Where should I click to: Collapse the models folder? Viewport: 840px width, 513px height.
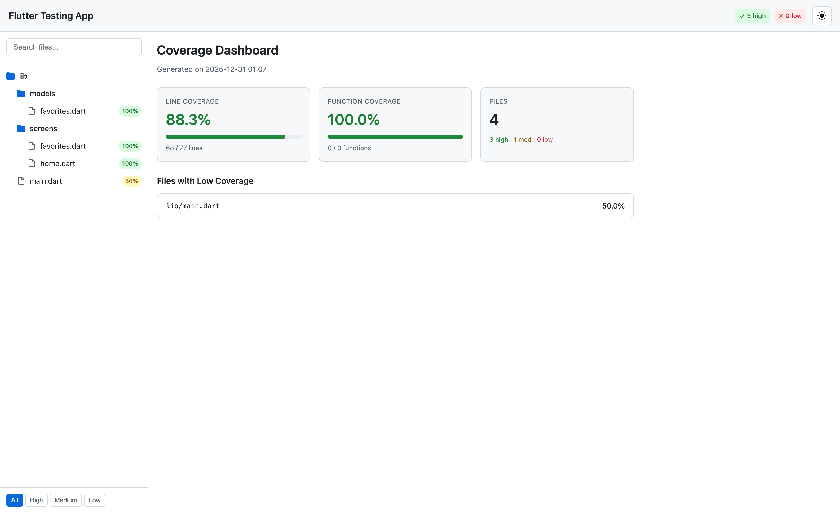[42, 93]
